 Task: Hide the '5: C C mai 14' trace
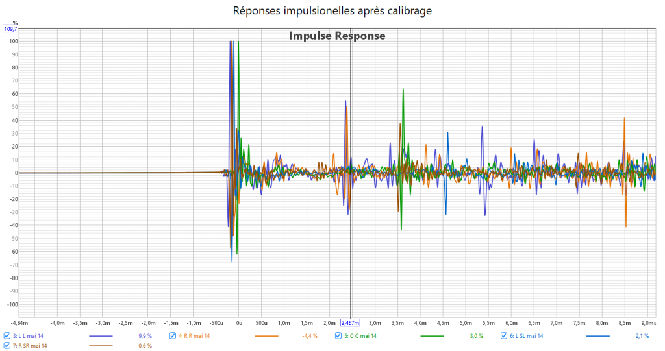click(338, 336)
